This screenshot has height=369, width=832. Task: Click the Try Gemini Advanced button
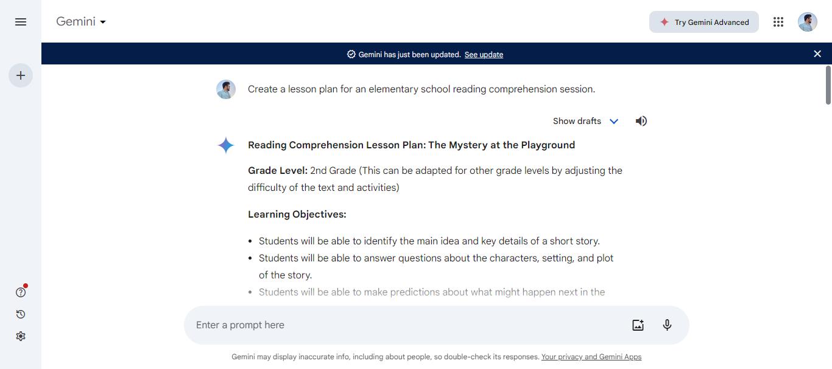(x=704, y=22)
